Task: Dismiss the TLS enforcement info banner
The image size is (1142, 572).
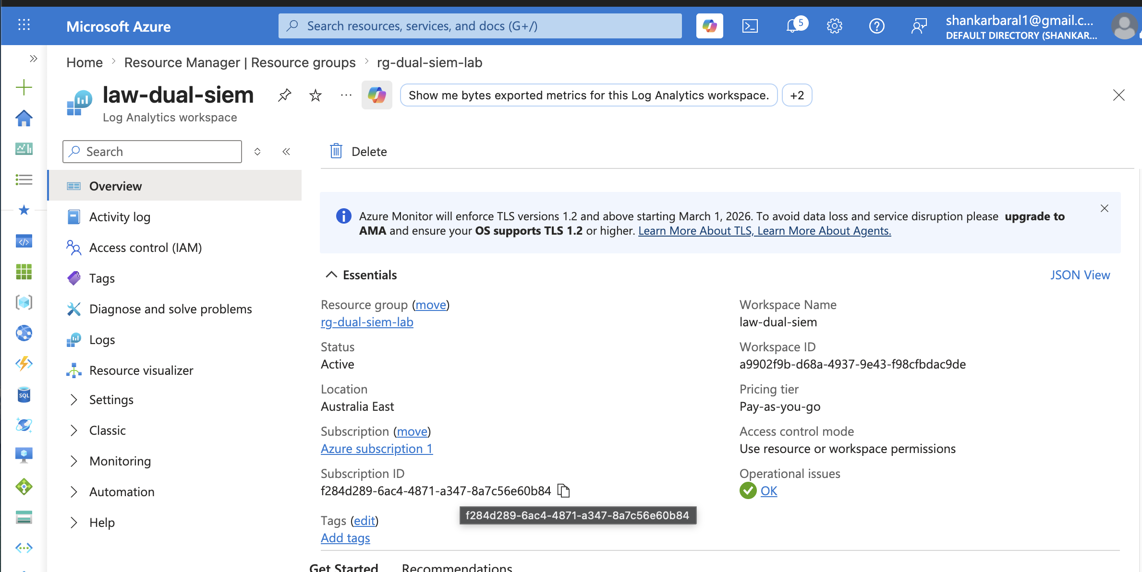Action: click(1105, 208)
